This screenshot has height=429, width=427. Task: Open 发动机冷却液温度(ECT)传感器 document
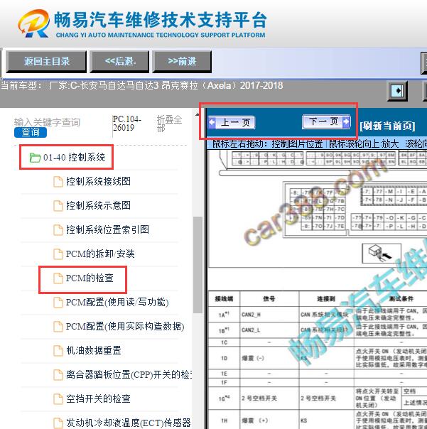point(129,423)
